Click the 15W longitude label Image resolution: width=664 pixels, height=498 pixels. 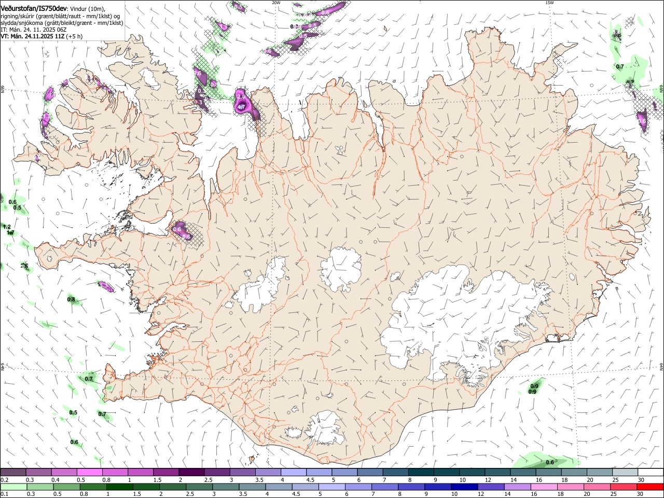[x=549, y=3]
